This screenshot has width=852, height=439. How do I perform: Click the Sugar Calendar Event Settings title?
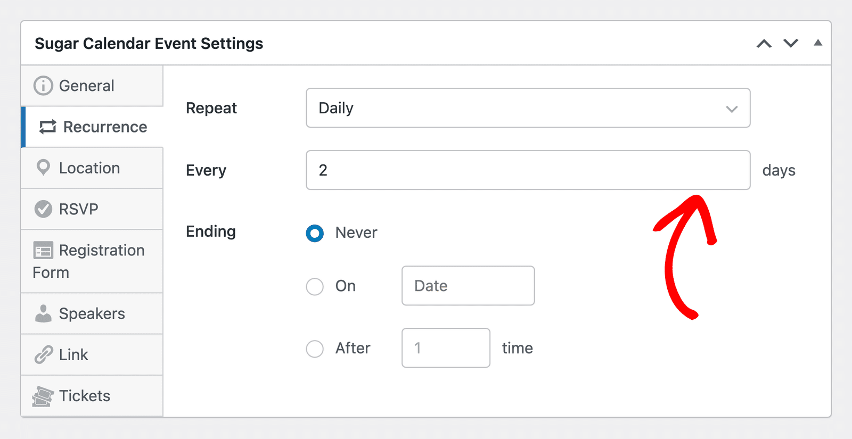point(149,44)
